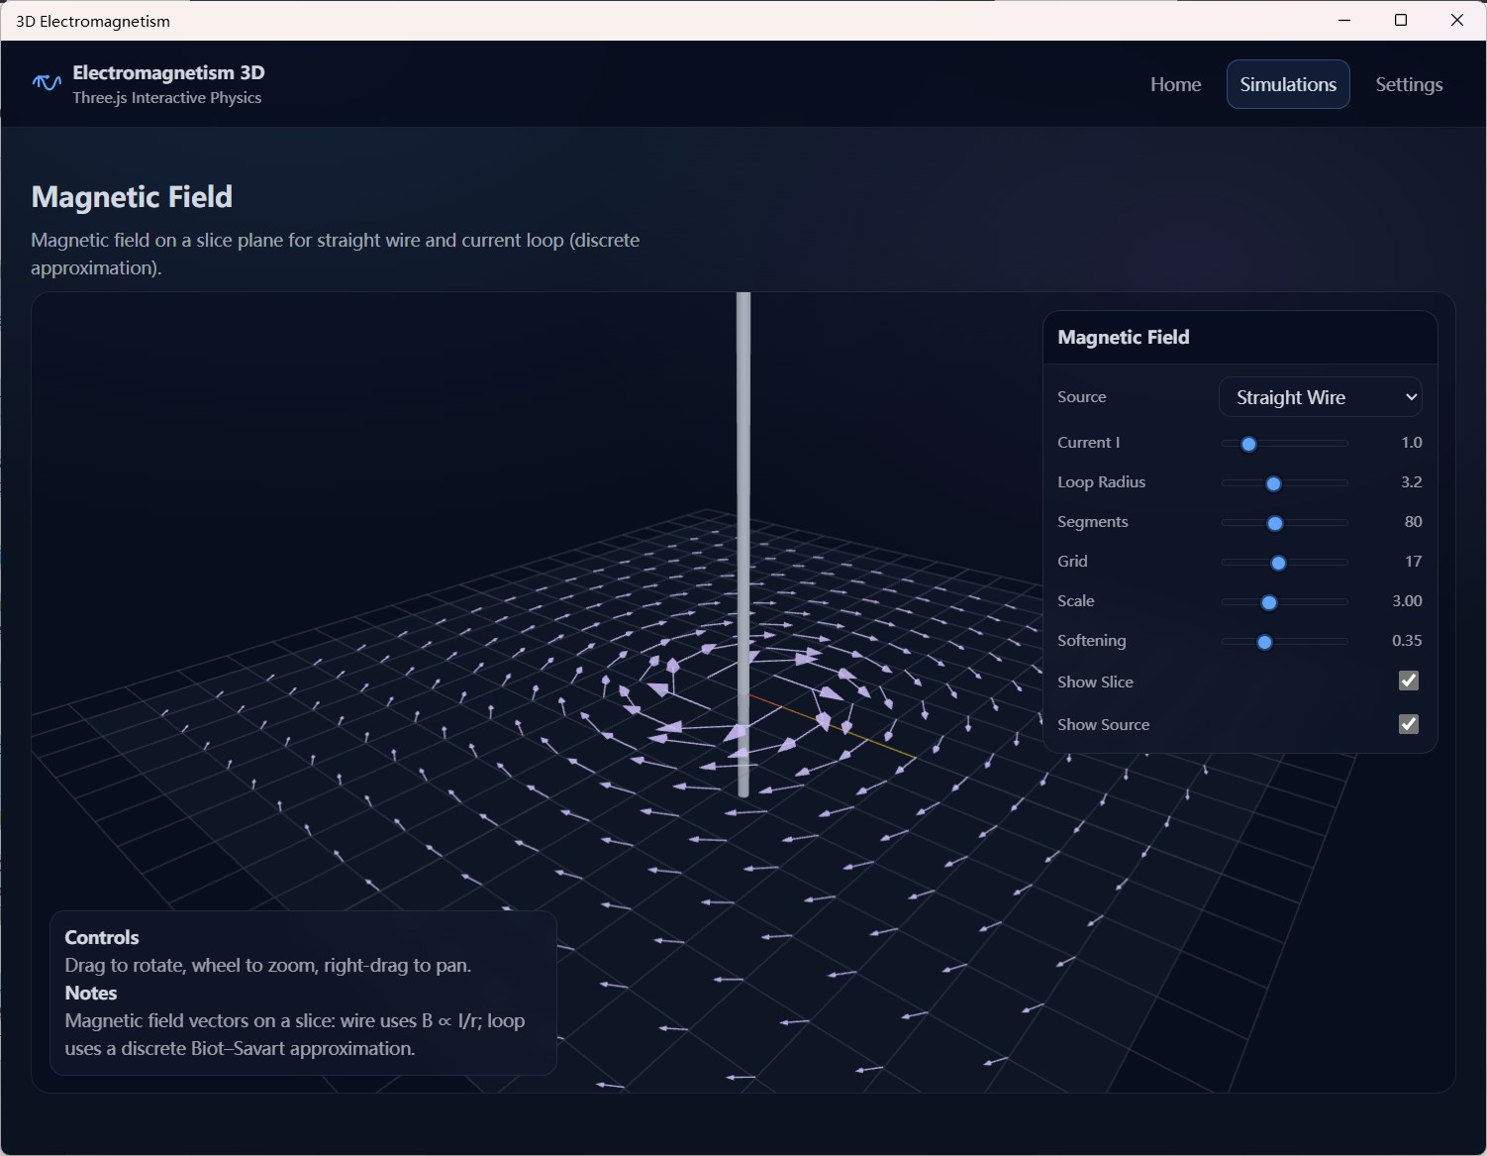This screenshot has width=1487, height=1156.
Task: Navigate to the Home page
Action: tap(1174, 84)
